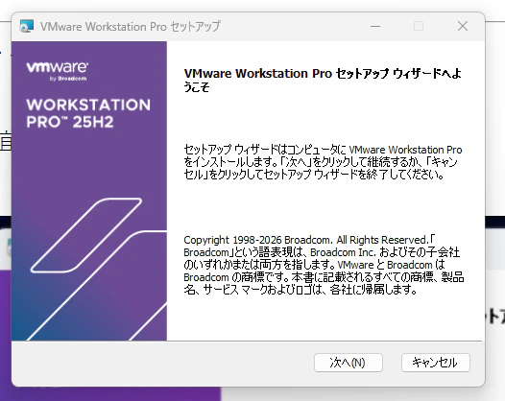Click the "Copyright 1998-2026 Broadcom" text
The image size is (505, 401).
pos(257,240)
